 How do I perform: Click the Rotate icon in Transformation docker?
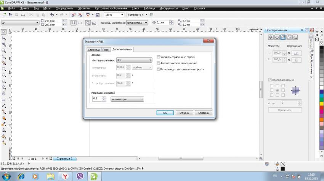coord(276,37)
